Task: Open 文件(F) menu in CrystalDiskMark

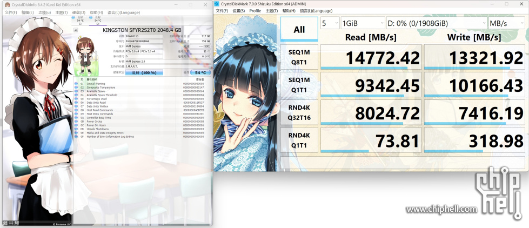Action: point(222,11)
